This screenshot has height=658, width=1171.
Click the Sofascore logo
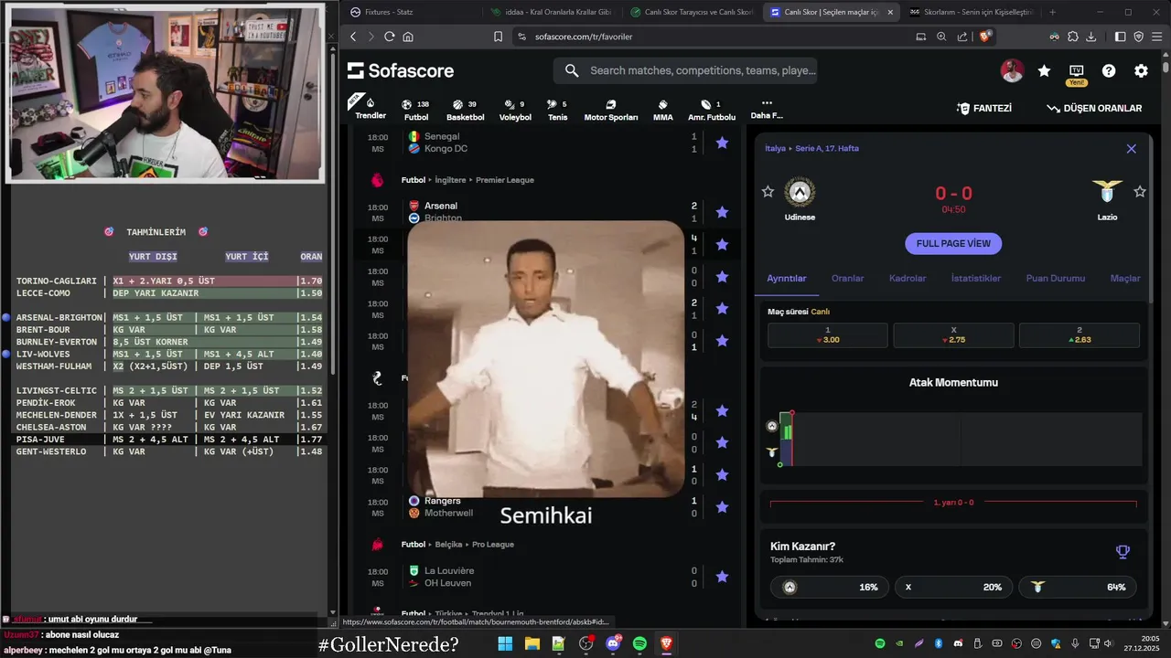click(x=401, y=70)
